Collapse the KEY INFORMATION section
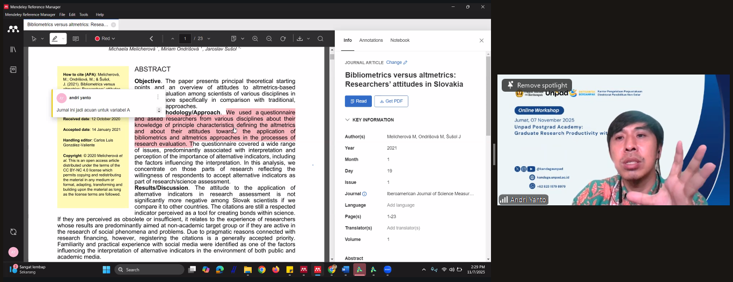Screen dimensions: 733x282 (x=369, y=120)
